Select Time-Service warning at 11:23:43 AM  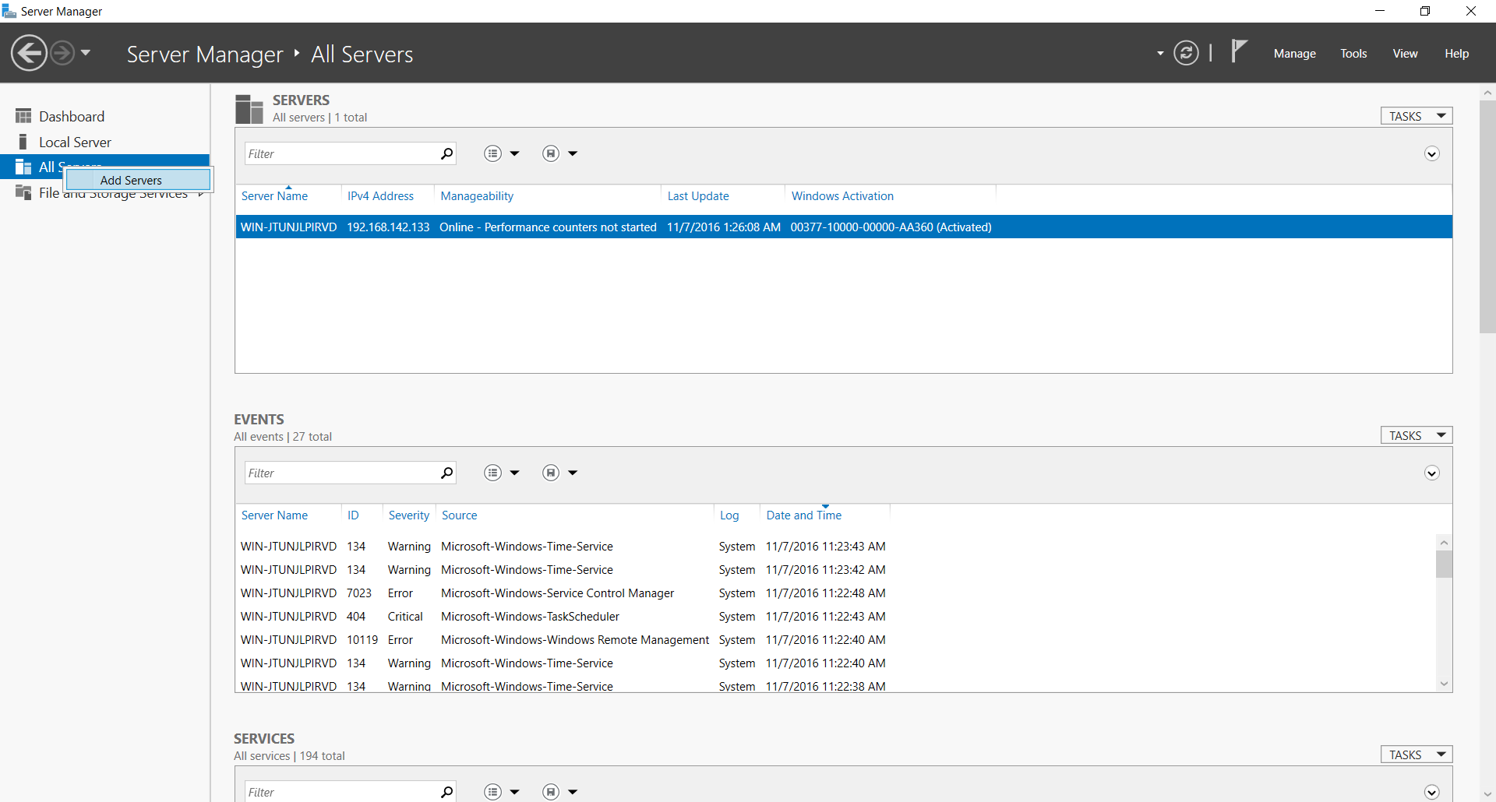pos(835,547)
